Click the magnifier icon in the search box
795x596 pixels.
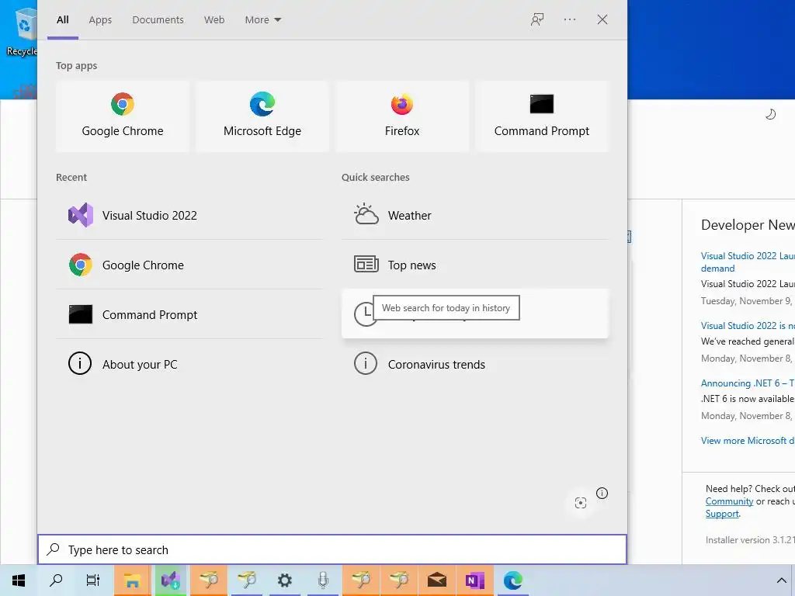point(54,549)
